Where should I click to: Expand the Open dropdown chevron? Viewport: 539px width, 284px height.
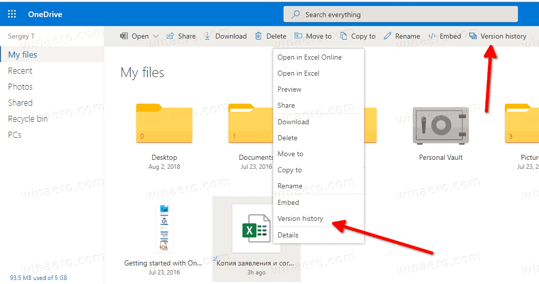156,36
